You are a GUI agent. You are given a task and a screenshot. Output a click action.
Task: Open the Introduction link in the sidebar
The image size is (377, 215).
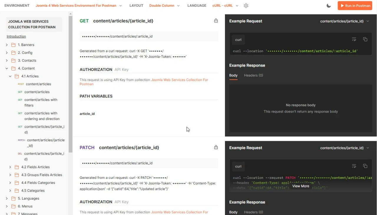coord(16,37)
